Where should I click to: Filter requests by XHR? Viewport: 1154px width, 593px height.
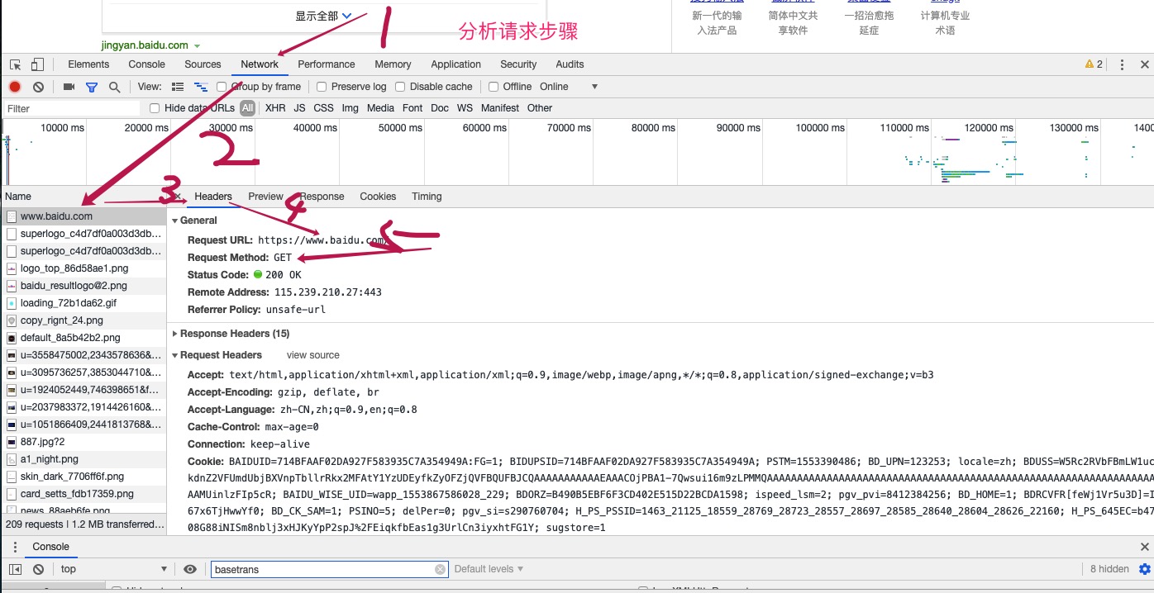275,108
